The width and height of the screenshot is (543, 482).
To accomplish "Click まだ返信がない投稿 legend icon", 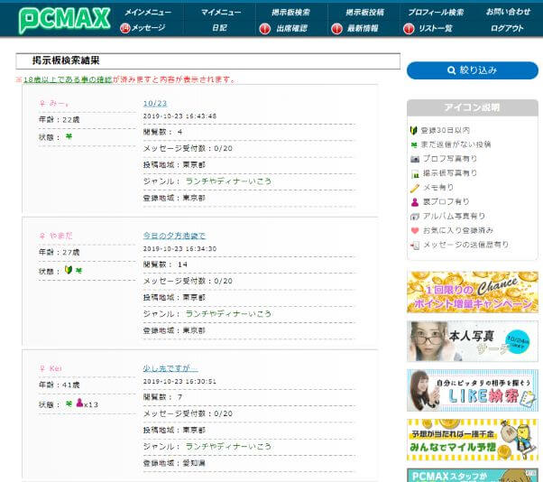I will coord(414,144).
